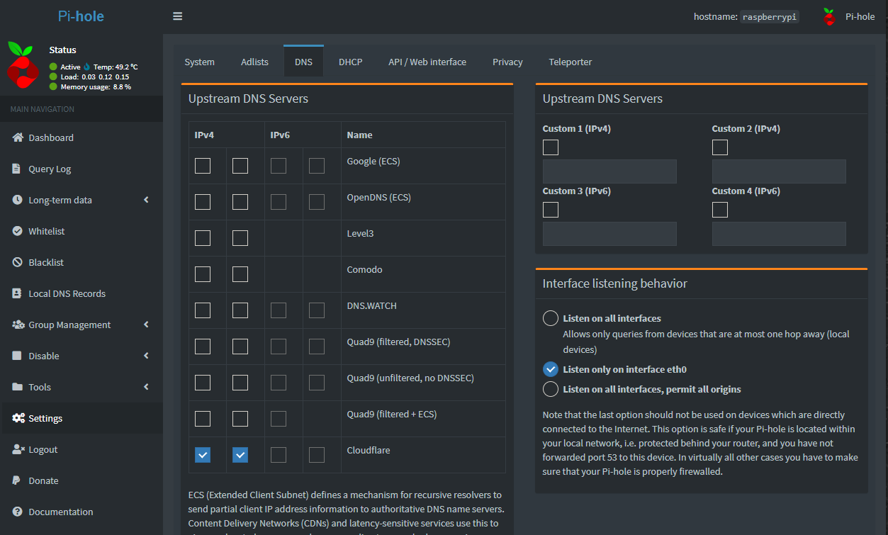
Task: Enable the Custom 2 (IPv4) checkbox
Action: pos(720,147)
